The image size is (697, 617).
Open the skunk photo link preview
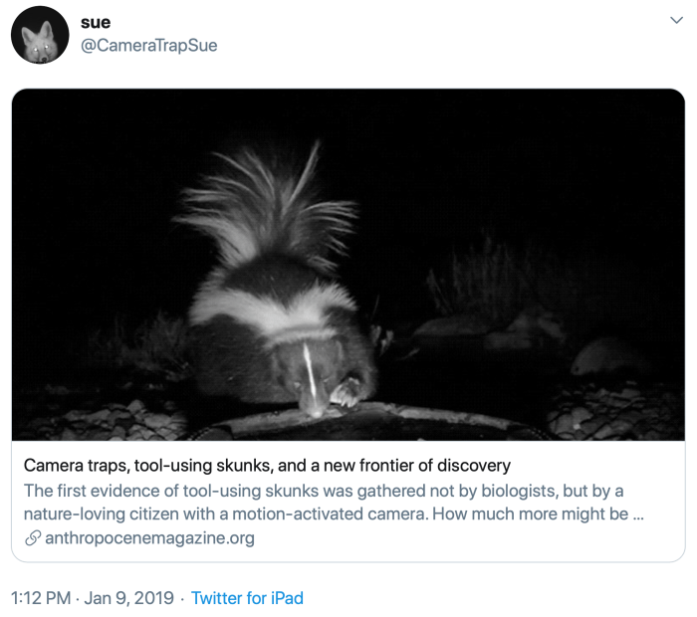pos(348,265)
